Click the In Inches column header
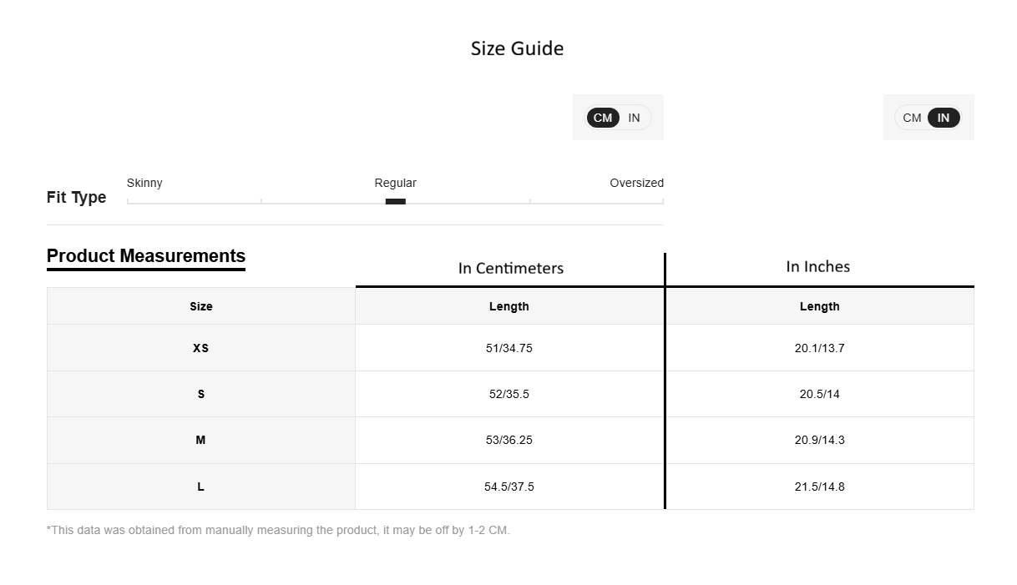 [818, 266]
